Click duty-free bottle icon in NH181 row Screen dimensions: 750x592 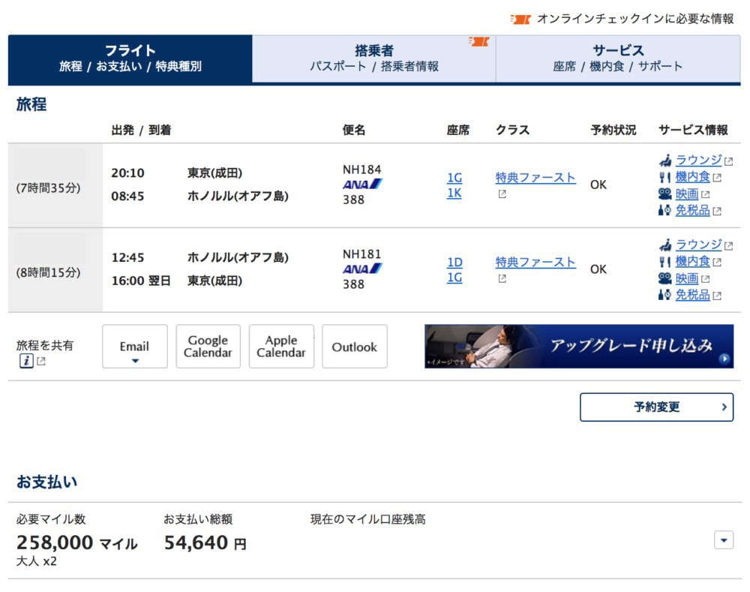coord(664,295)
